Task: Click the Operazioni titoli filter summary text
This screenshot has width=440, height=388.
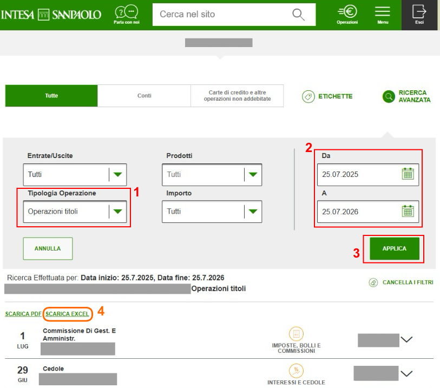Action: pyautogui.click(x=219, y=288)
